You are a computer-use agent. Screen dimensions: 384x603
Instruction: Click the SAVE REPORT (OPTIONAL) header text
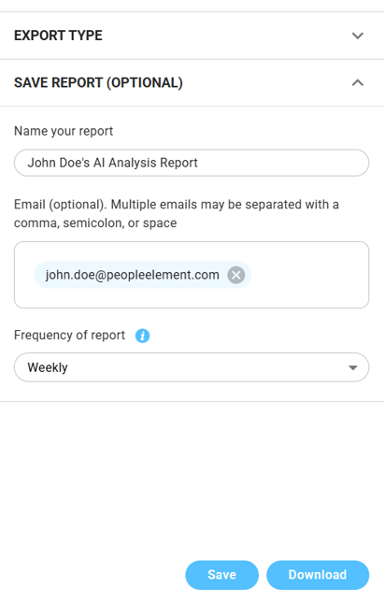[x=98, y=82]
